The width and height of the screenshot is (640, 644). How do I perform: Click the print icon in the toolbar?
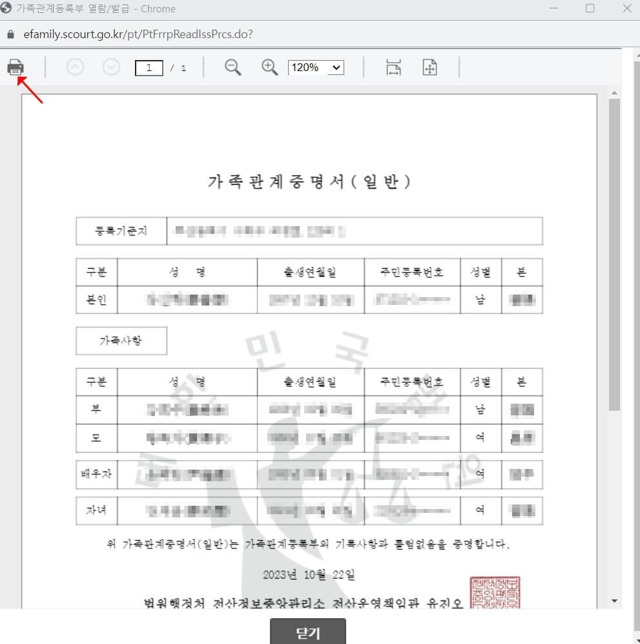pos(16,67)
